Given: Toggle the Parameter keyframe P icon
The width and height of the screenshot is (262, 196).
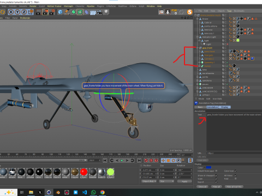Looking at the screenshot, I should 178,161.
